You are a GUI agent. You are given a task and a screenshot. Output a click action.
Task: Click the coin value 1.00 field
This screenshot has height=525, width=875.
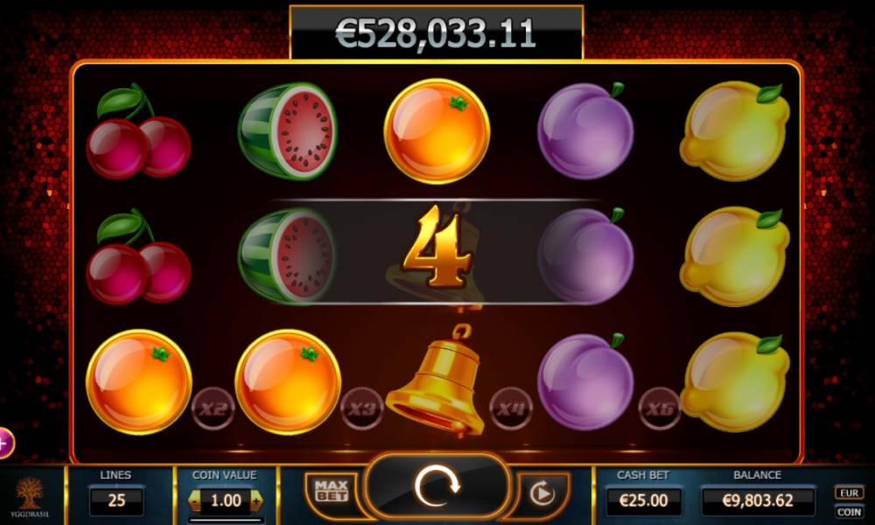pyautogui.click(x=226, y=500)
